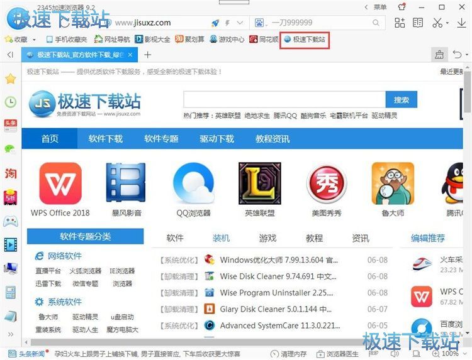Expand more sidebar items with double chevron
This screenshot has height=360, width=472.
pos(11,334)
